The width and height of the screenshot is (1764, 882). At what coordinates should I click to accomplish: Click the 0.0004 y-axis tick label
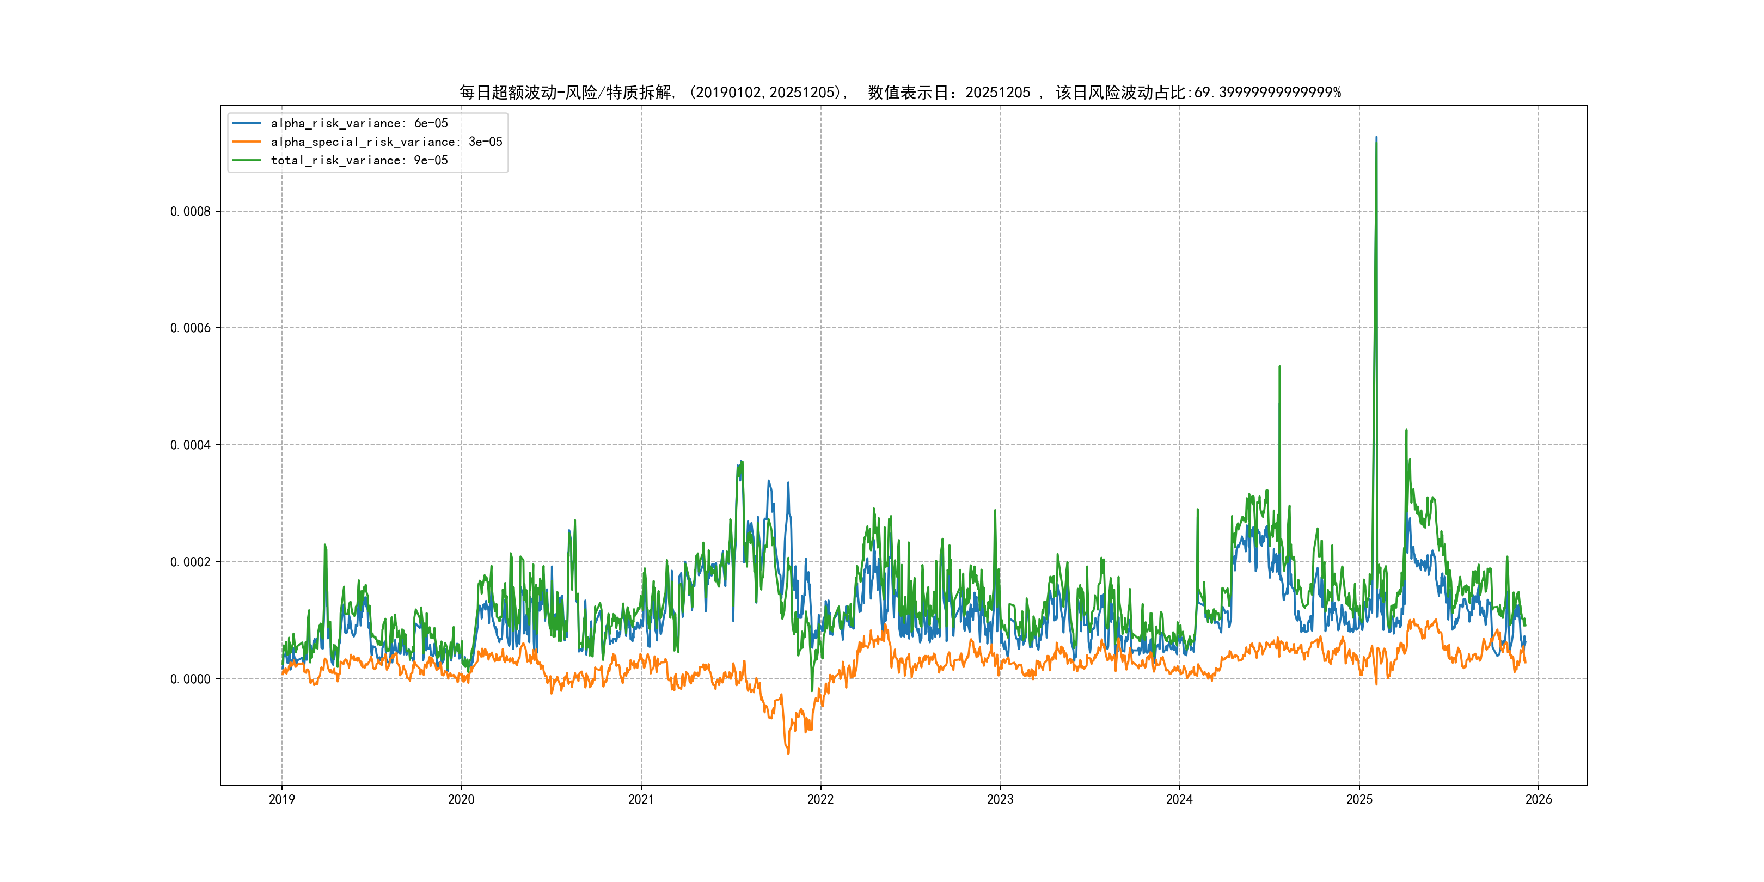[x=191, y=445]
